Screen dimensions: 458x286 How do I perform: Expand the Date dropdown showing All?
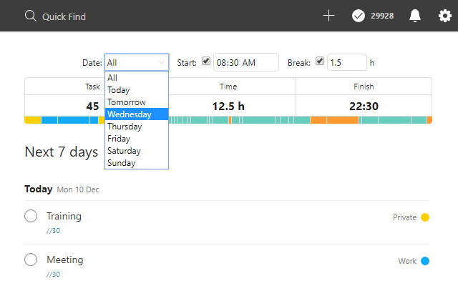(x=137, y=62)
